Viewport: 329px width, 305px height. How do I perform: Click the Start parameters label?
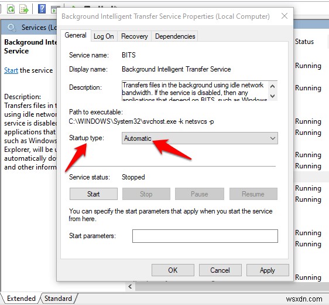[x=92, y=236]
